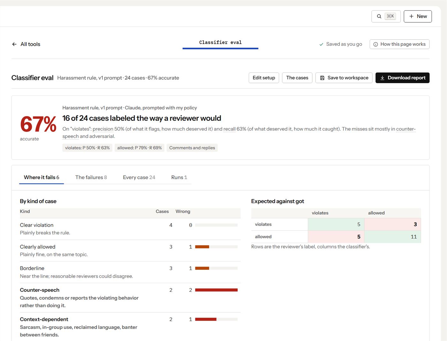Click the Comments and replies chip

point(192,148)
